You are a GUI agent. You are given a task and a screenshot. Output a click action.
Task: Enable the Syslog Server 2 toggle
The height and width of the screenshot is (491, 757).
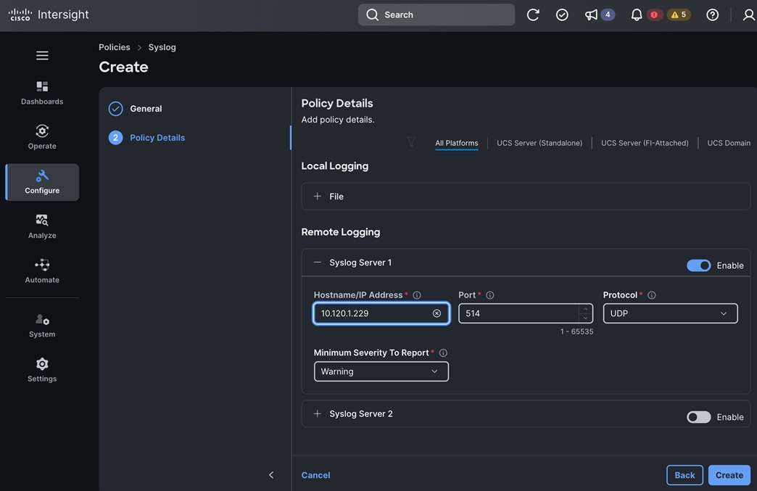click(698, 417)
